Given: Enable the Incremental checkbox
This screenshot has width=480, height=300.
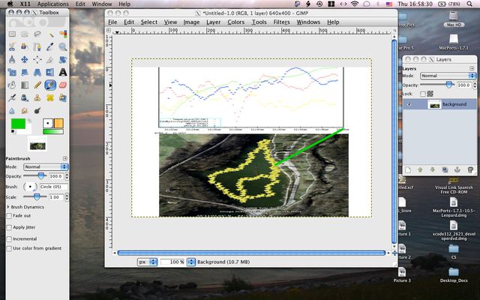Looking at the screenshot, I should tap(9, 239).
